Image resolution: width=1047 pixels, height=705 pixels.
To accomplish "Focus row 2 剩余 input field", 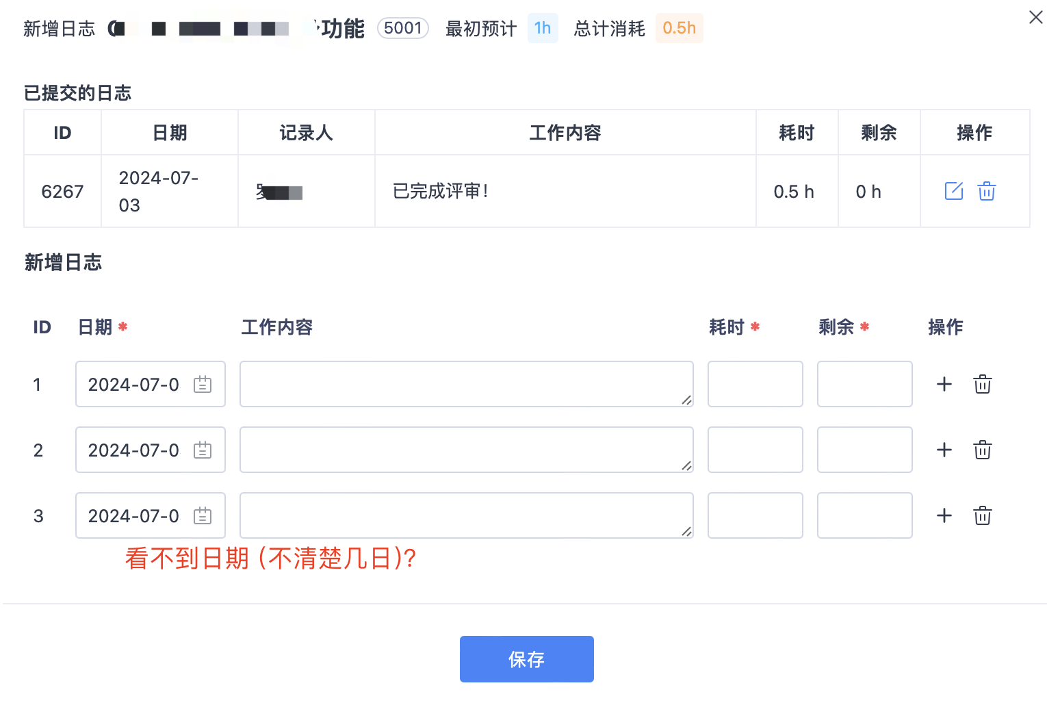I will point(864,450).
